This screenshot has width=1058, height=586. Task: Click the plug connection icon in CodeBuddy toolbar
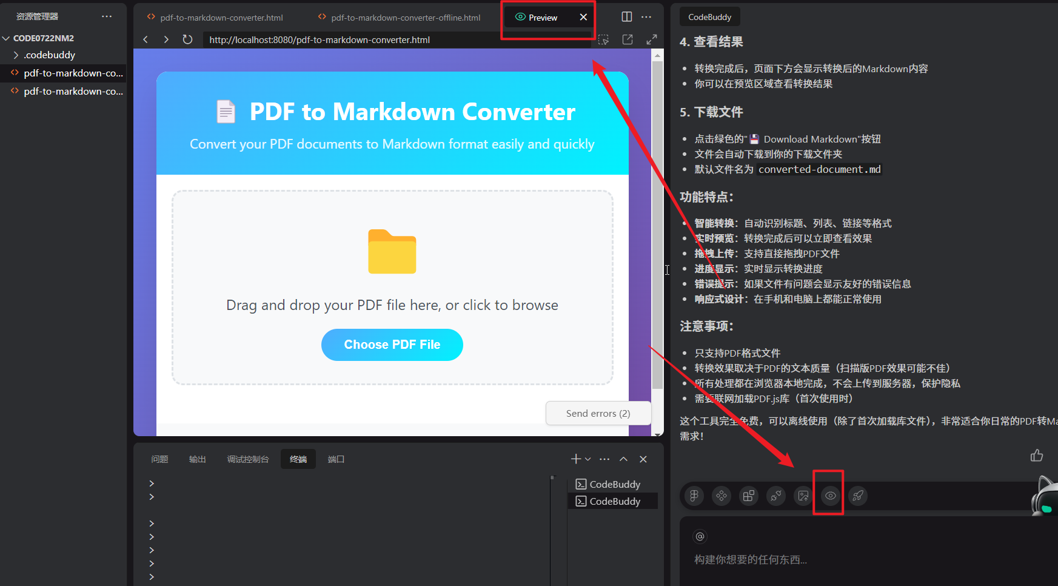pyautogui.click(x=776, y=496)
